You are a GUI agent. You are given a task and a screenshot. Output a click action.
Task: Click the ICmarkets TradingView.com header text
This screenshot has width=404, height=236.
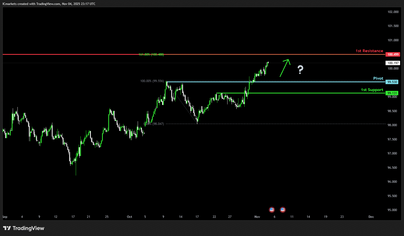(49, 4)
